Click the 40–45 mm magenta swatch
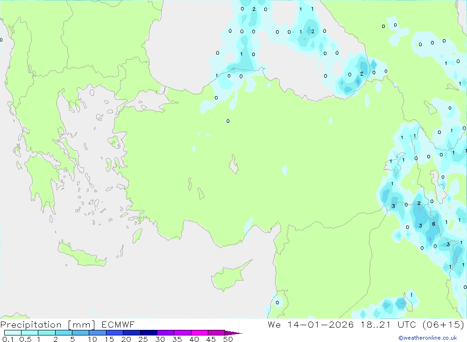The image size is (467, 342). (199, 333)
